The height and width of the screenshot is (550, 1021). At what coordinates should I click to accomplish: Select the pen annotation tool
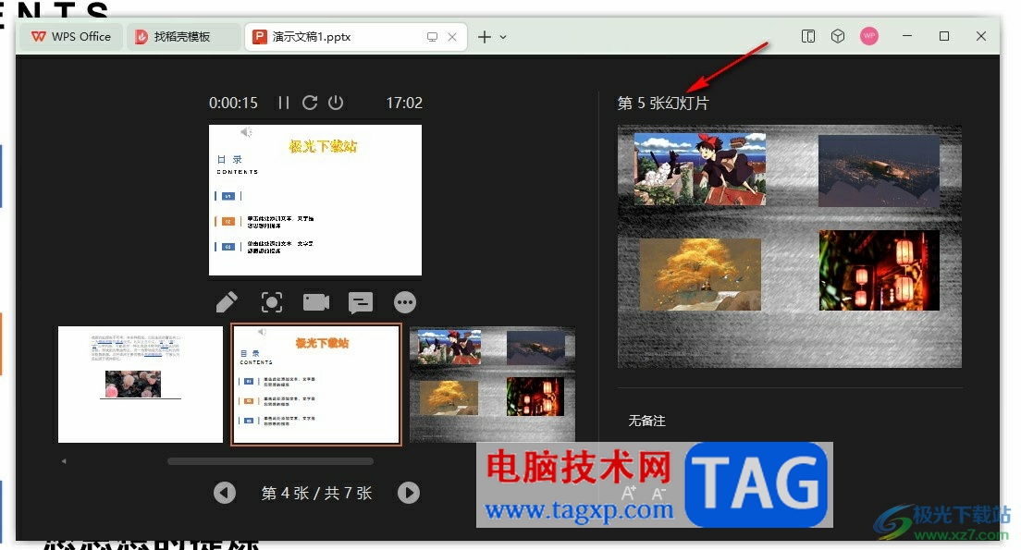pyautogui.click(x=227, y=302)
